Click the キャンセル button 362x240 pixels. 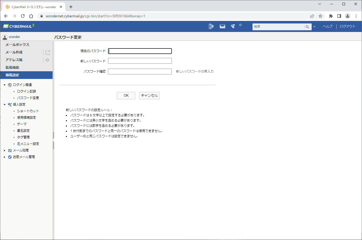coord(149,96)
